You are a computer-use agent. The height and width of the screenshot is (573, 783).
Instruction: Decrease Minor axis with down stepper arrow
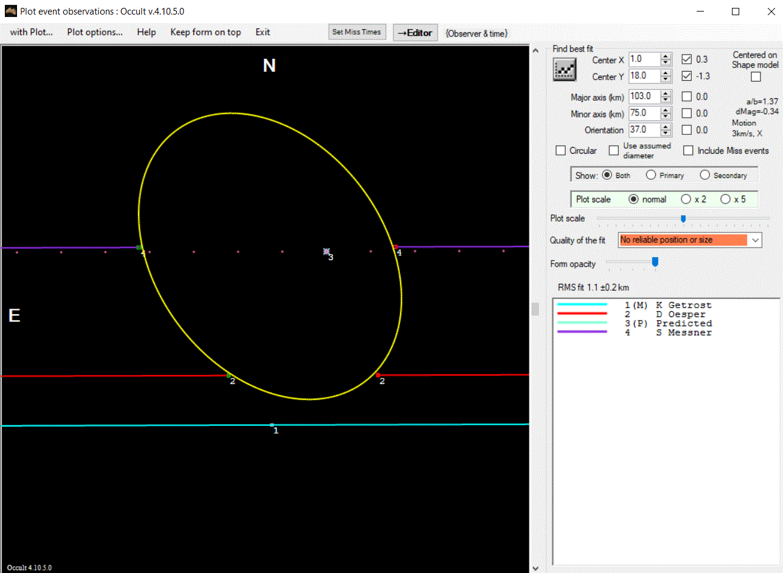(x=666, y=116)
